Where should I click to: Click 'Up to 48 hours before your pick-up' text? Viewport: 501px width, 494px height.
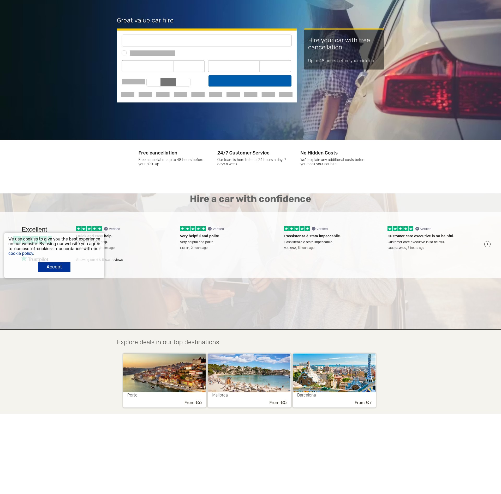(341, 61)
